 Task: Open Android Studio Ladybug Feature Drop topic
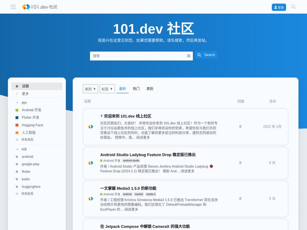(148, 155)
